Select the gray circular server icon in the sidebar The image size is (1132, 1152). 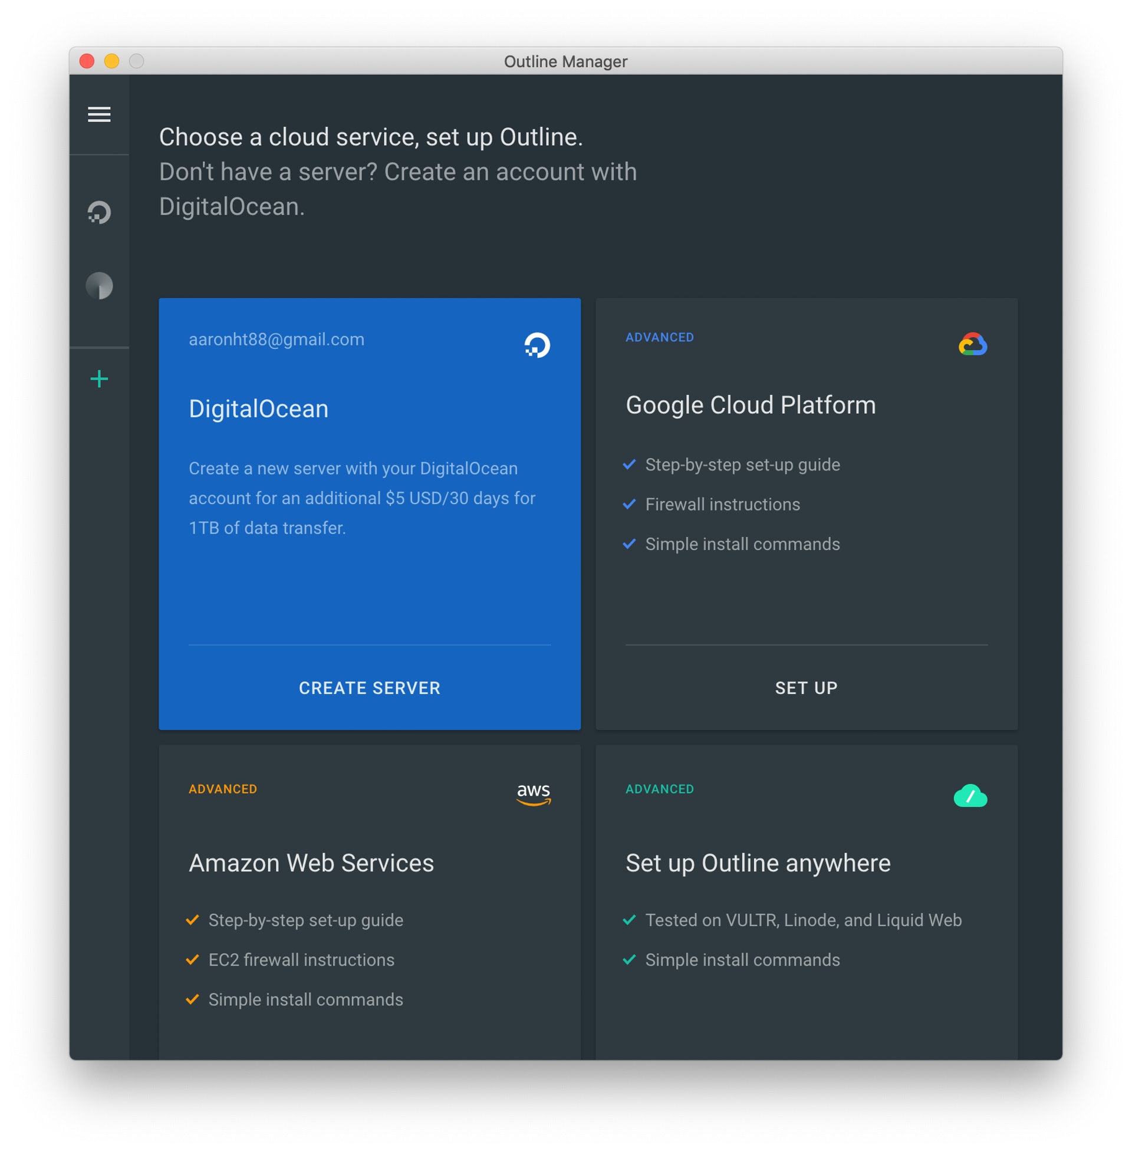coord(99,286)
